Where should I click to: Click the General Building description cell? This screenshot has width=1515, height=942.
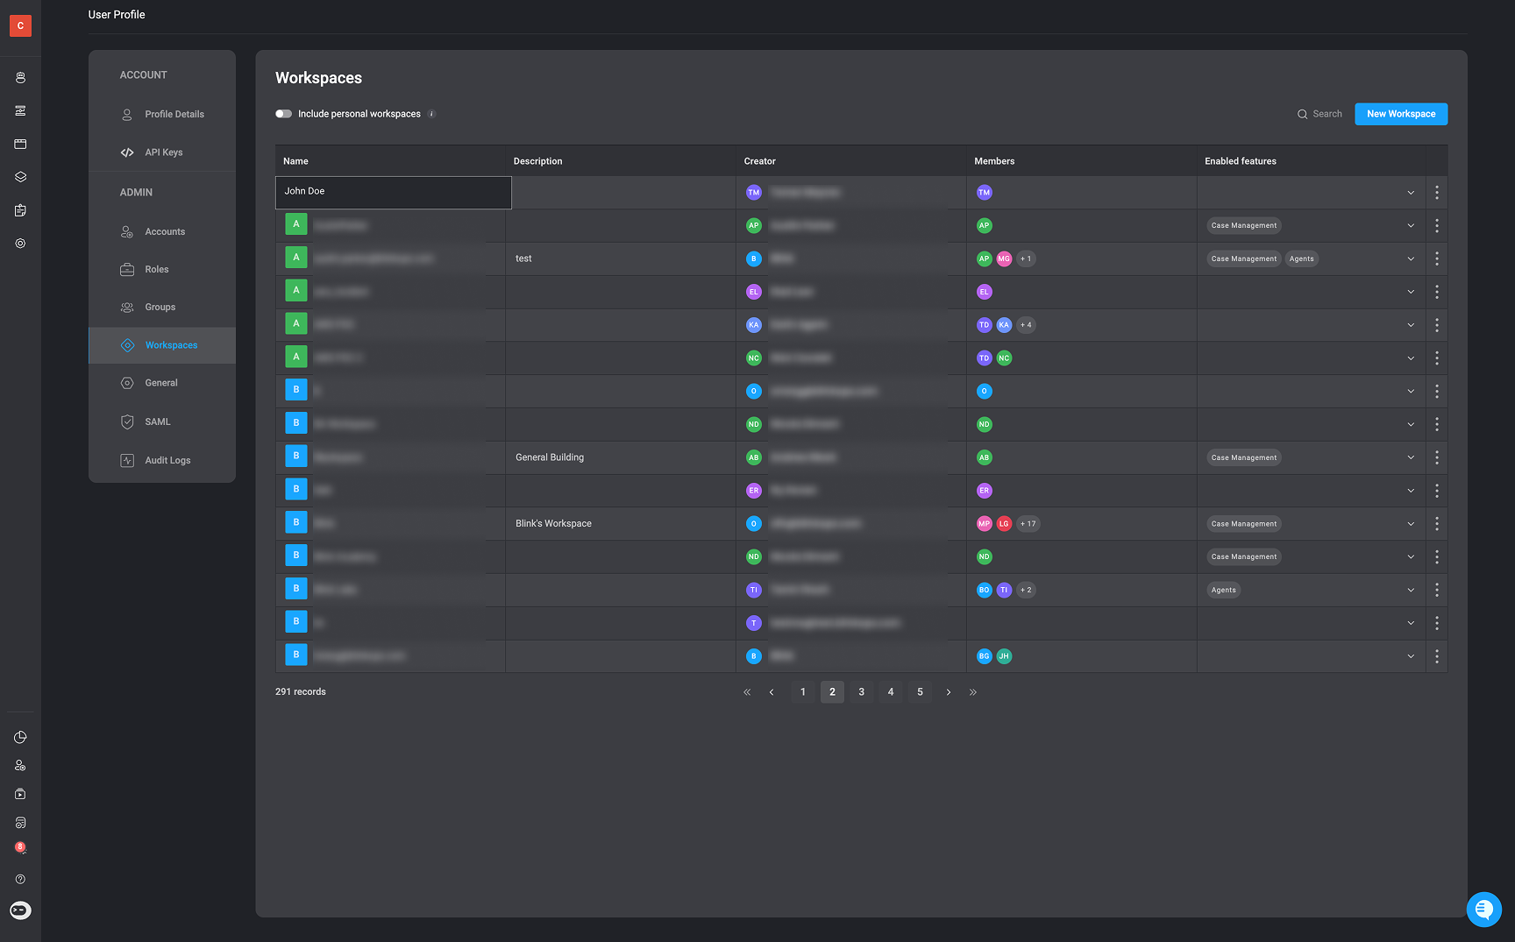(x=621, y=457)
